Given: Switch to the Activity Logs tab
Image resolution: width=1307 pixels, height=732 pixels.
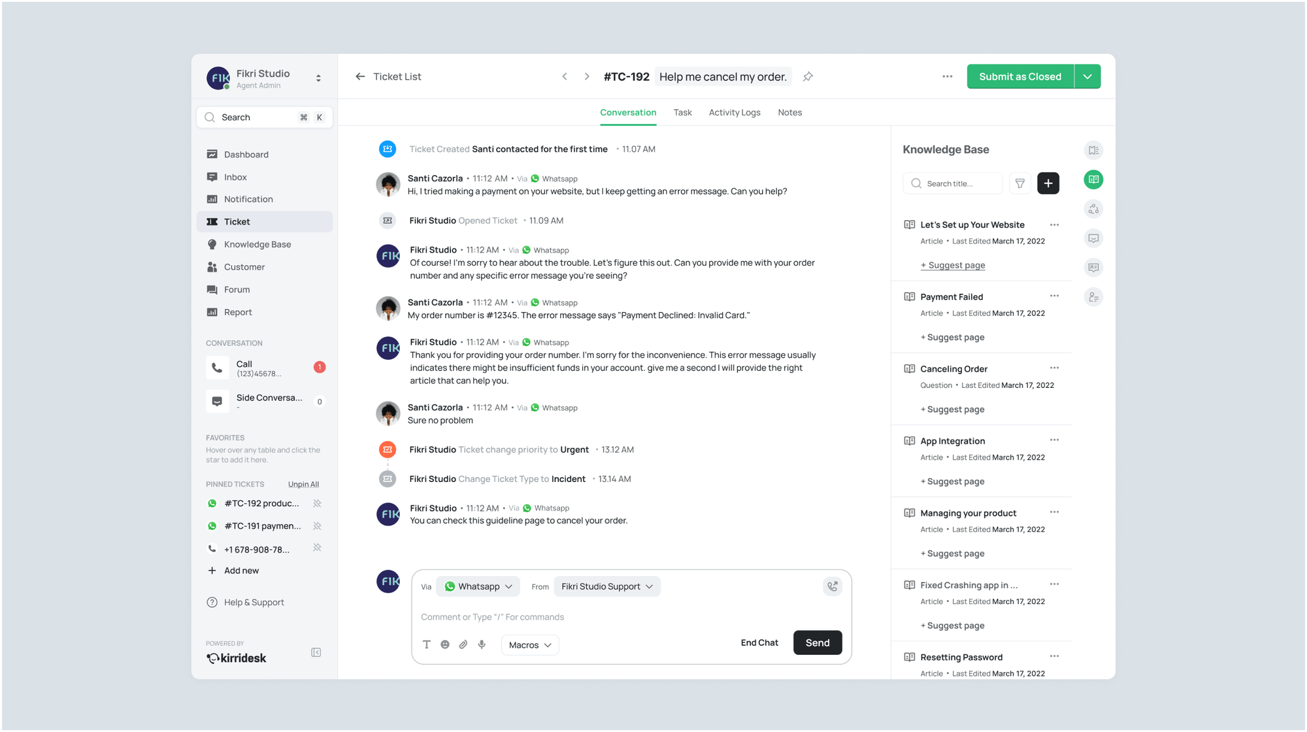Looking at the screenshot, I should pyautogui.click(x=734, y=112).
